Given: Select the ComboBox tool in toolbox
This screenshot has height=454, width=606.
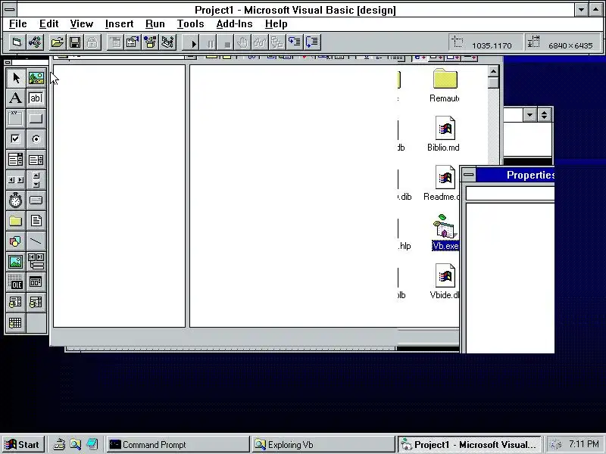Looking at the screenshot, I should [16, 160].
